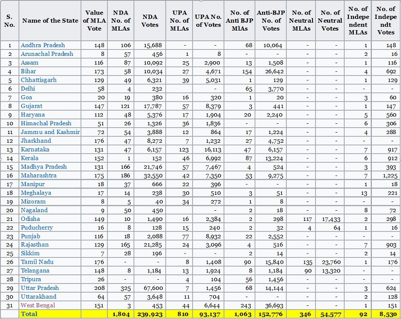
Task: Open the Goa state link
Action: [26, 97]
